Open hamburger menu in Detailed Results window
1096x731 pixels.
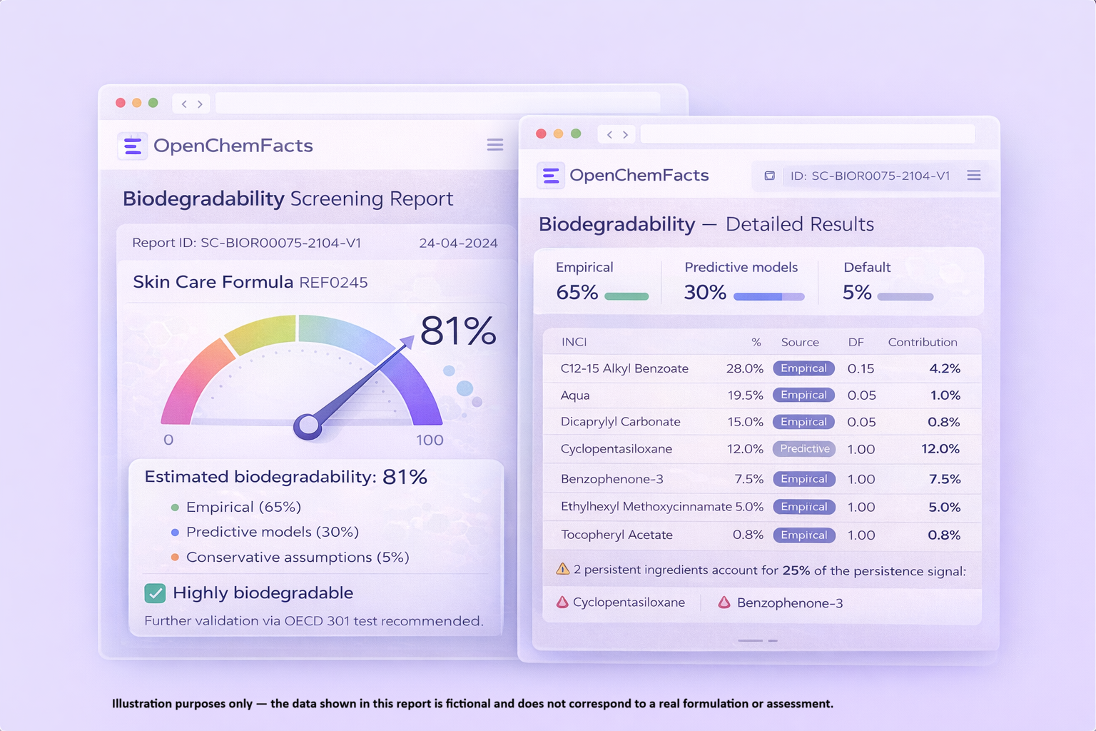(973, 176)
